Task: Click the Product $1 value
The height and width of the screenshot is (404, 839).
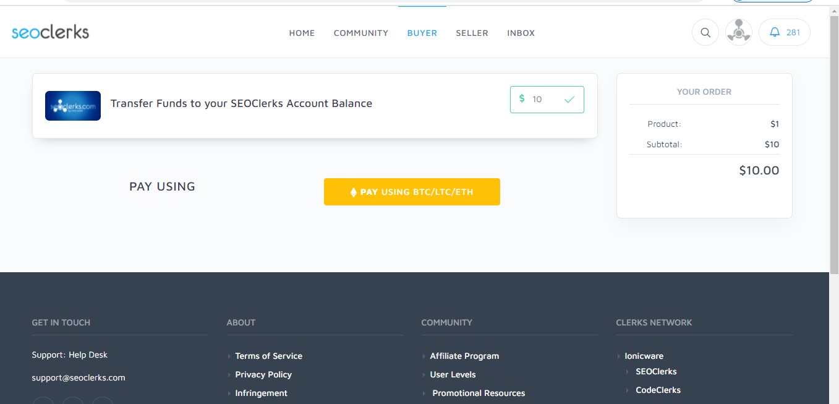Action: pyautogui.click(x=775, y=124)
